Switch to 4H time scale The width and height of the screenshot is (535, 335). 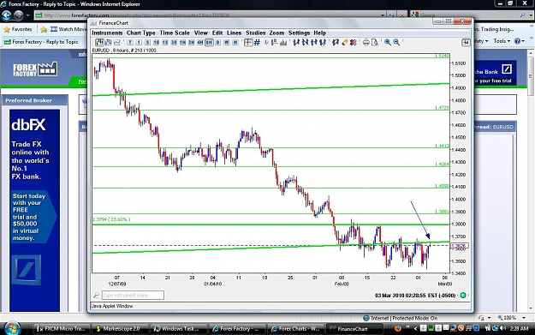200,42
